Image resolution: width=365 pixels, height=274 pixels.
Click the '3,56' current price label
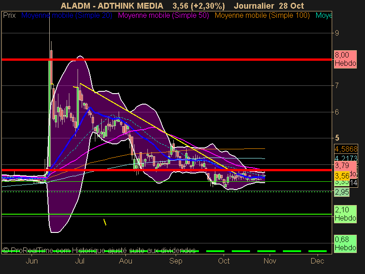coord(342,176)
